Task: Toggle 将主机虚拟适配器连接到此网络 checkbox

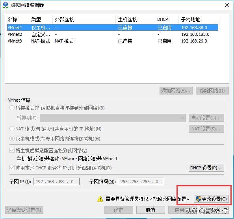Action: [x=12, y=150]
